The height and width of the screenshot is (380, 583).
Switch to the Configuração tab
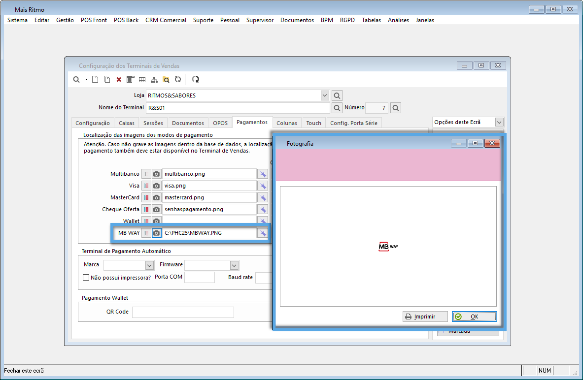[93, 123]
